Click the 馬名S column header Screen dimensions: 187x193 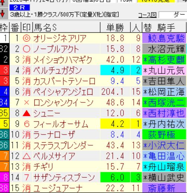[66, 27]
